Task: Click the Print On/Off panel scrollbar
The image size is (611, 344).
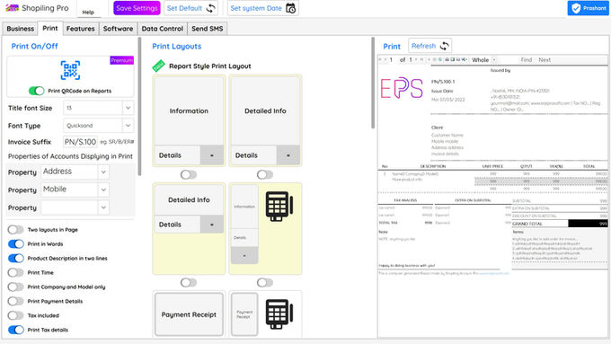Action: (139, 106)
